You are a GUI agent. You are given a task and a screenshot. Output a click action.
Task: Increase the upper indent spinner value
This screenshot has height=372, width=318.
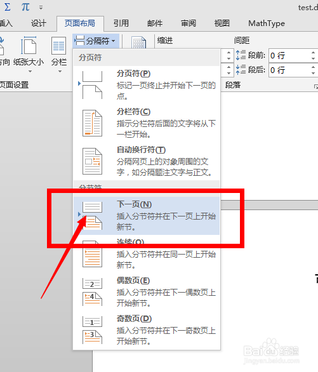229,53
